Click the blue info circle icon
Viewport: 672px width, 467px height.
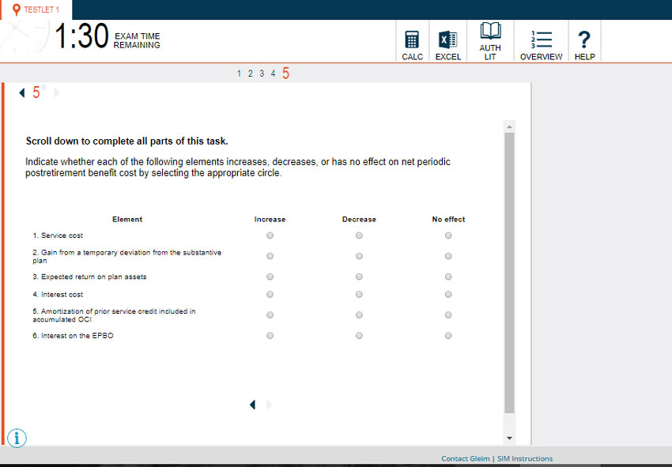(x=17, y=438)
